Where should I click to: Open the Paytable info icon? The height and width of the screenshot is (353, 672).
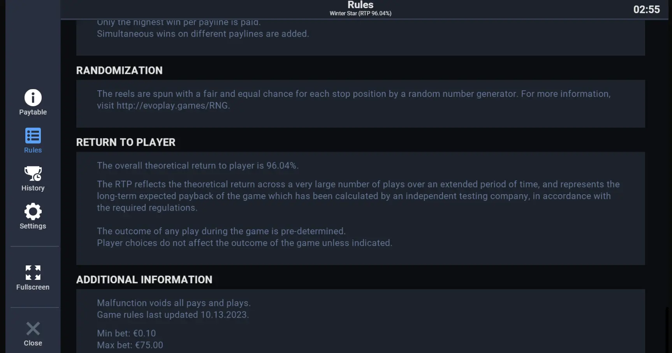pyautogui.click(x=33, y=97)
